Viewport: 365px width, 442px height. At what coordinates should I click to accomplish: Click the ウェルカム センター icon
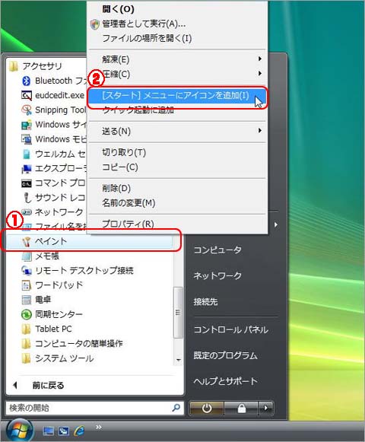pos(26,154)
